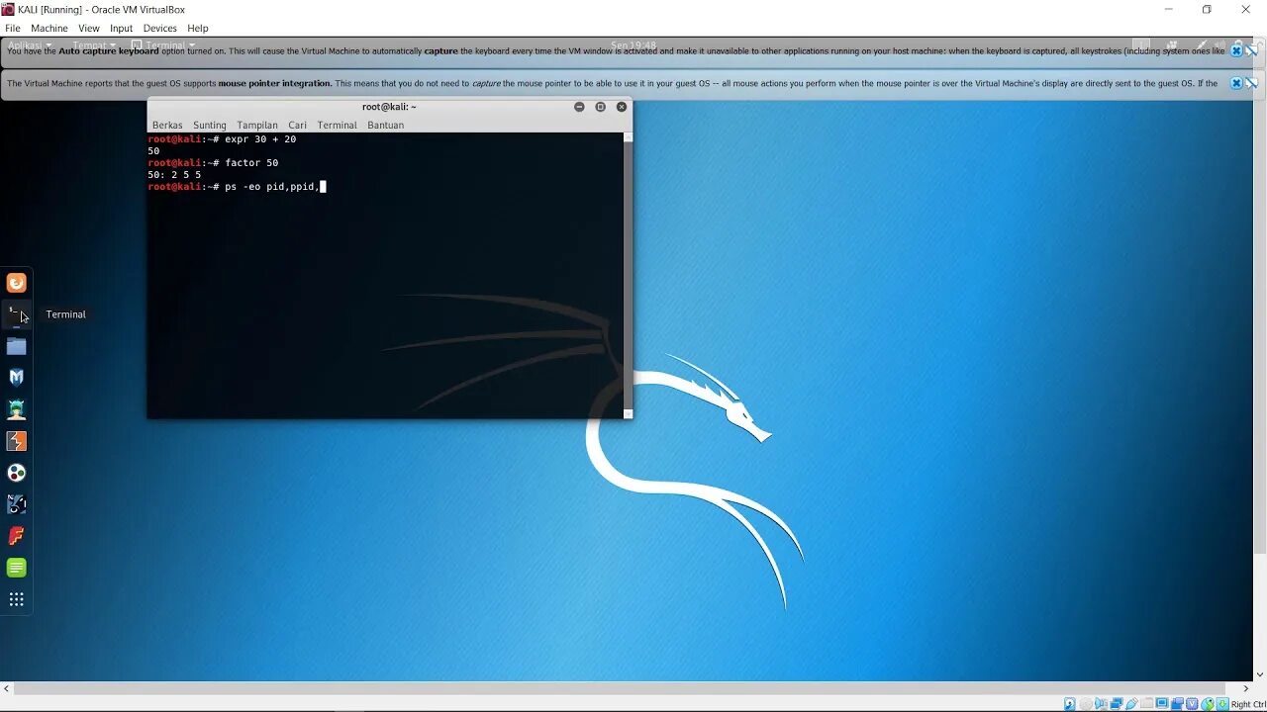Click the output line '50: 2 5 5'
Image resolution: width=1267 pixels, height=712 pixels.
[174, 175]
